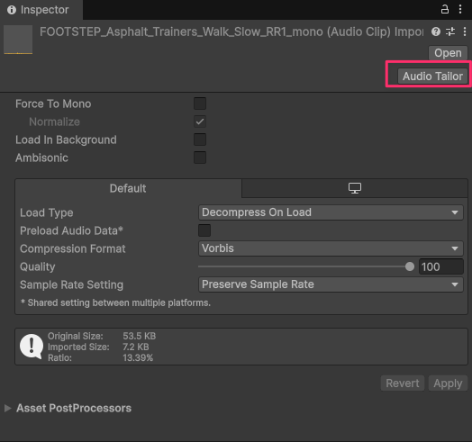This screenshot has height=442, width=472.
Task: Toggle the Load In Background checkbox
Action: tap(200, 140)
